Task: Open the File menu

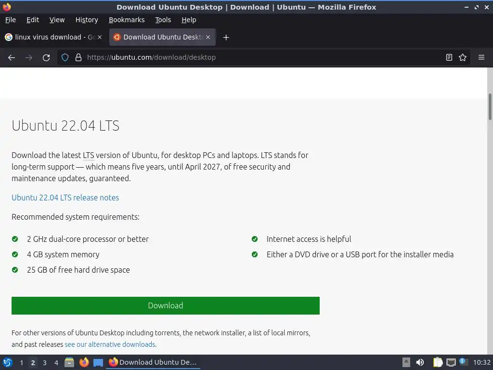Action: pos(11,20)
